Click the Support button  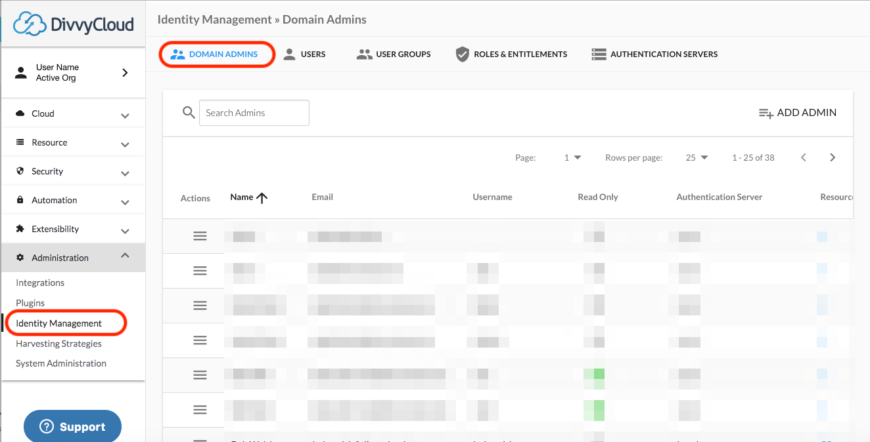coord(72,427)
